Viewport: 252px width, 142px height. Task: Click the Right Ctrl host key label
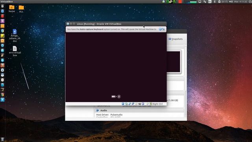point(157,104)
